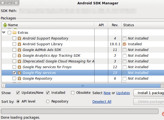Collapse the Extras tree node
This screenshot has width=164, height=120.
(x=4, y=32)
